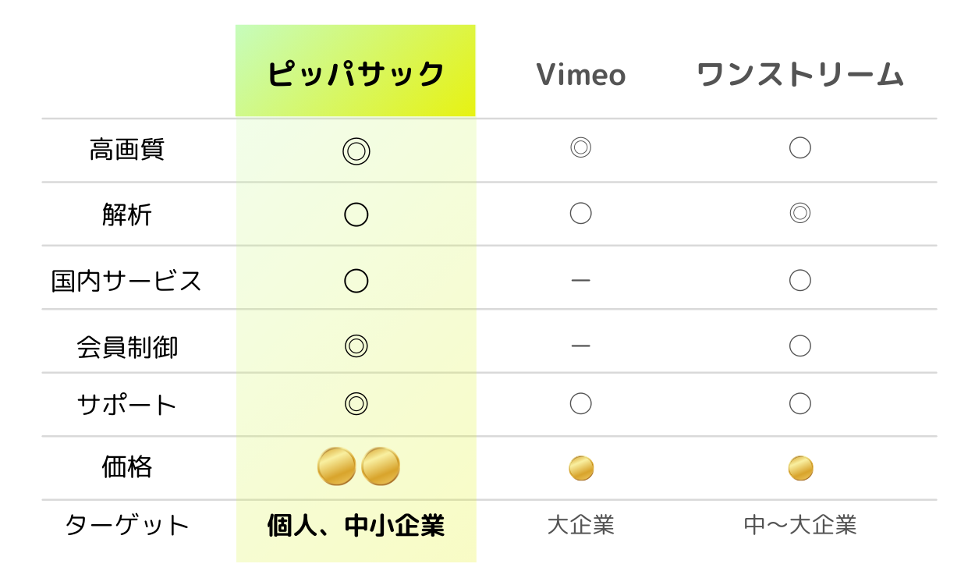975x585 pixels.
Task: Click Vimeo's dash mark for 会員制御
Action: click(x=580, y=346)
